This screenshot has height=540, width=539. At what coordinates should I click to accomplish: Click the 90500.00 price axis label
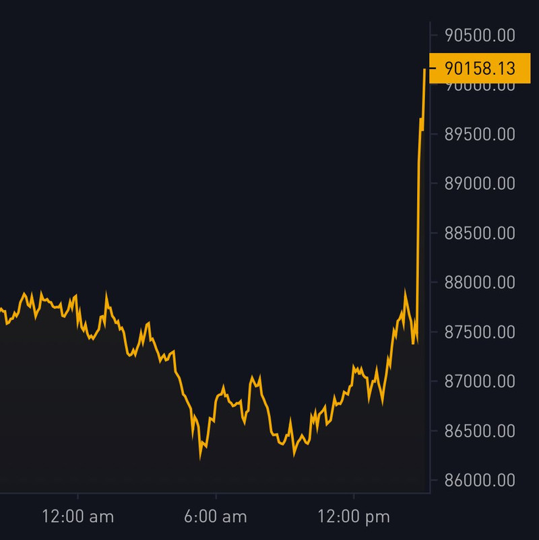(x=479, y=34)
